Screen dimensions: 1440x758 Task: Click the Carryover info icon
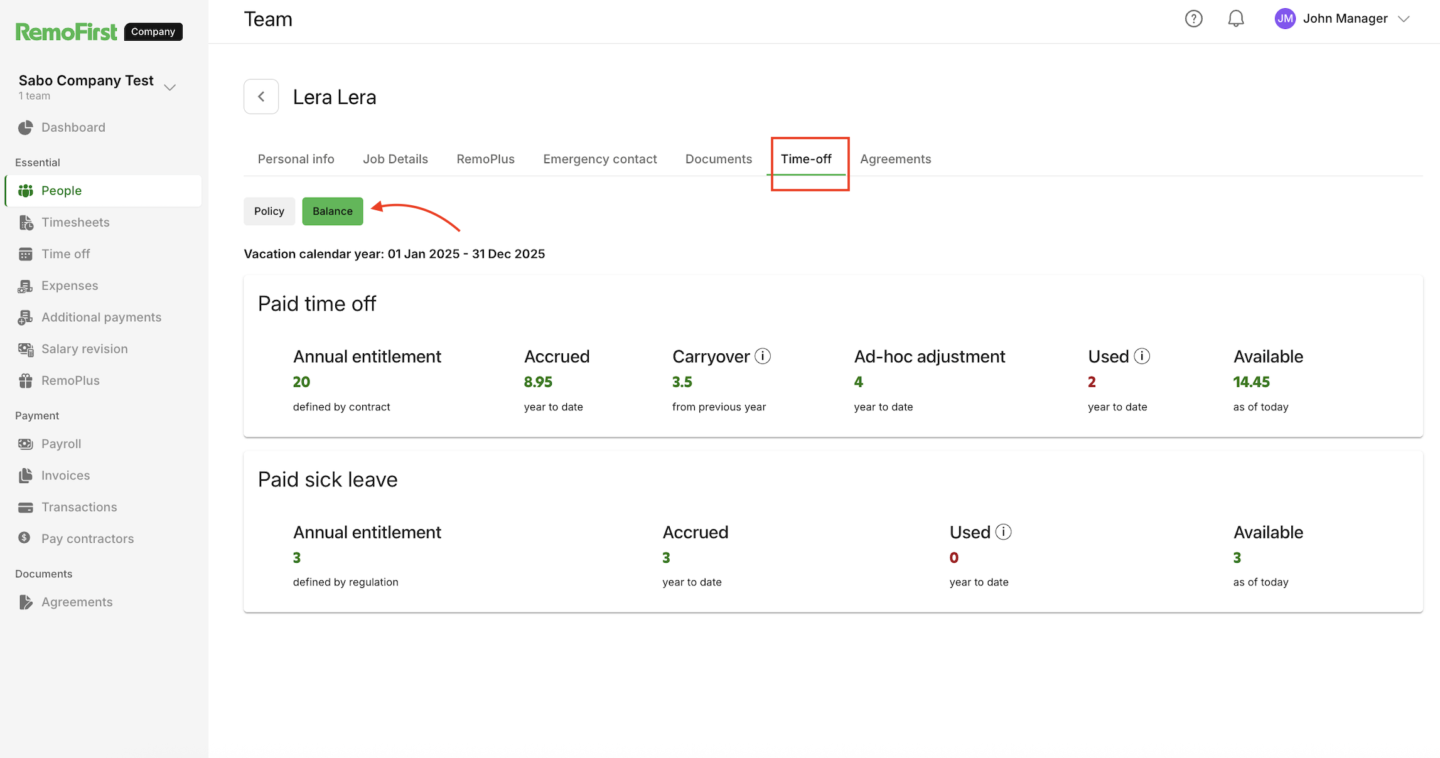point(763,356)
